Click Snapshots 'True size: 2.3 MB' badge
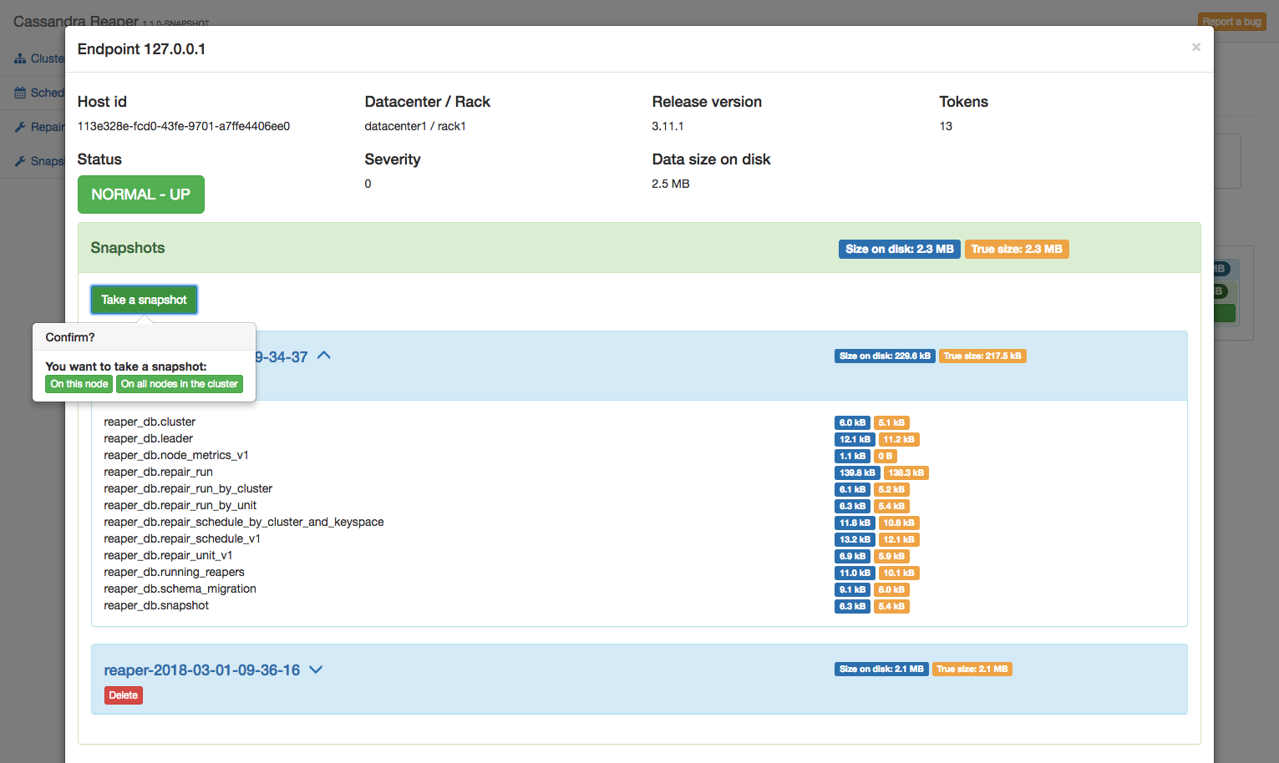The width and height of the screenshot is (1279, 763). 1017,249
